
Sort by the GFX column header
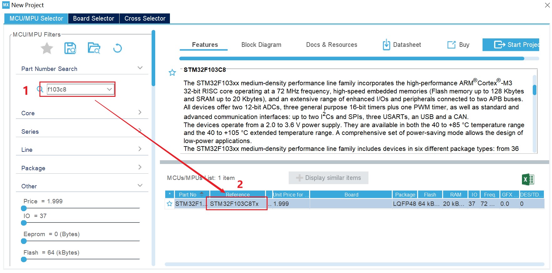tap(510, 194)
